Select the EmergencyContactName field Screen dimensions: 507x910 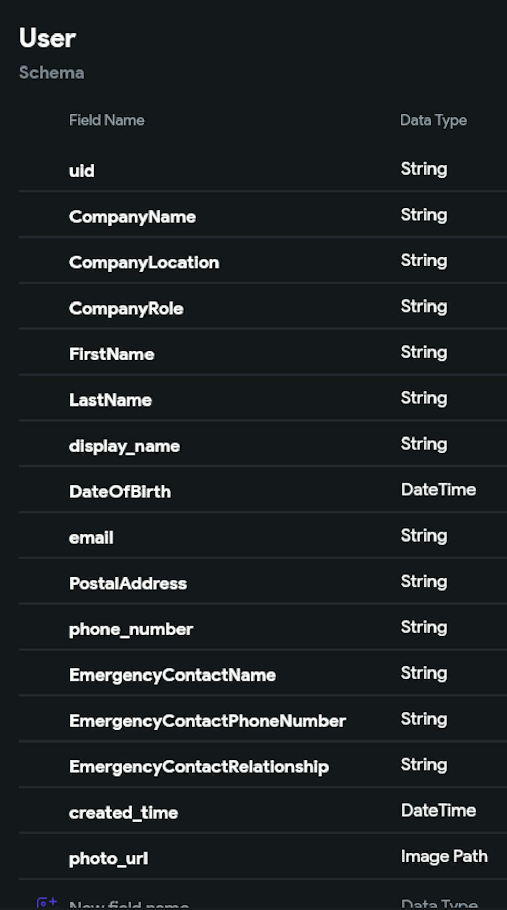pyautogui.click(x=172, y=675)
